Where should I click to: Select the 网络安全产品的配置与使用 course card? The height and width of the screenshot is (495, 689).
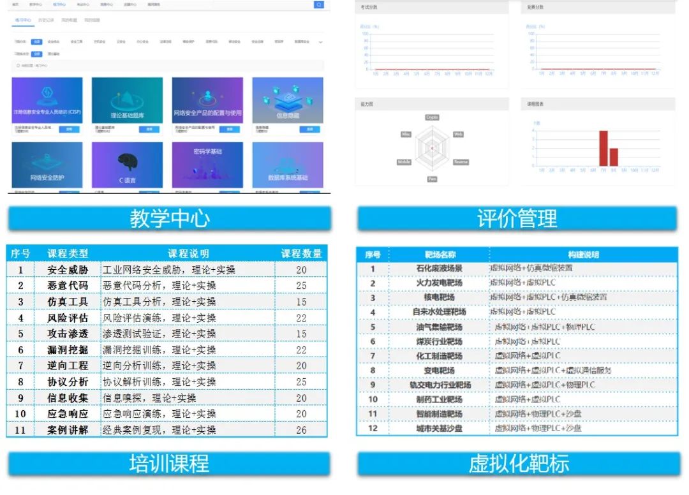point(207,100)
